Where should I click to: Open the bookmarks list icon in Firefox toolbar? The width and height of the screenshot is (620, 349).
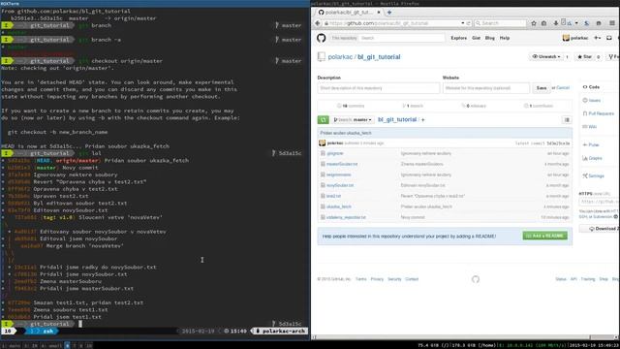point(543,23)
